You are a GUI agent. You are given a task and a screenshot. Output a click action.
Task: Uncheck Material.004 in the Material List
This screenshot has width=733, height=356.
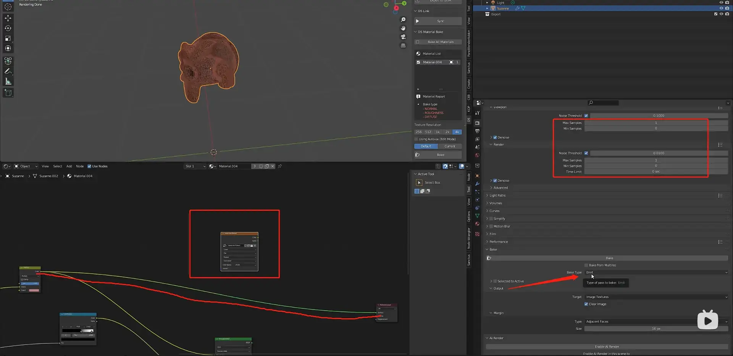click(418, 62)
